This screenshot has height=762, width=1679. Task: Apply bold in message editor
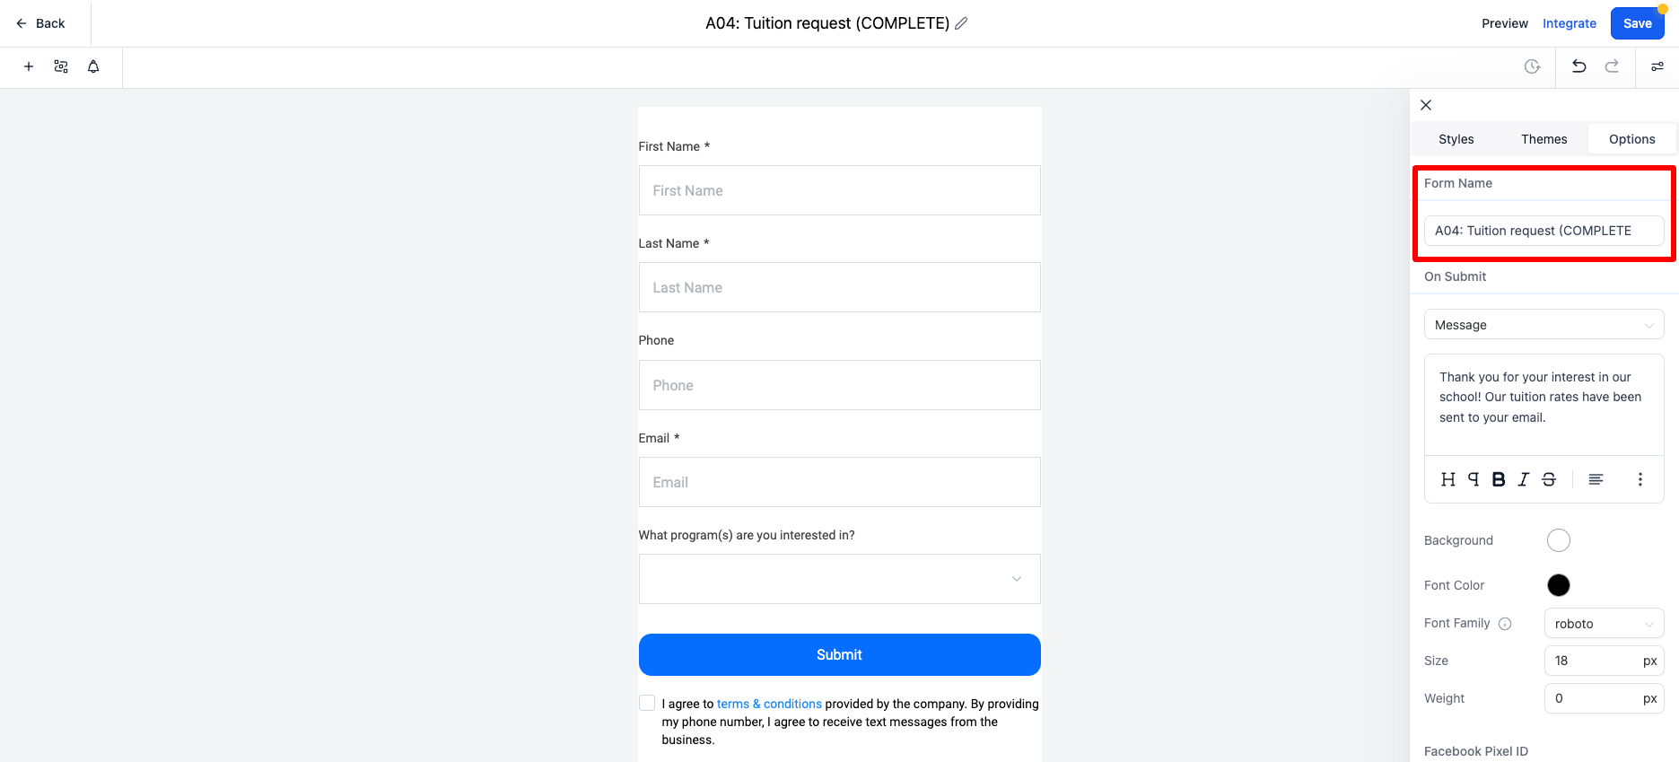tap(1499, 479)
